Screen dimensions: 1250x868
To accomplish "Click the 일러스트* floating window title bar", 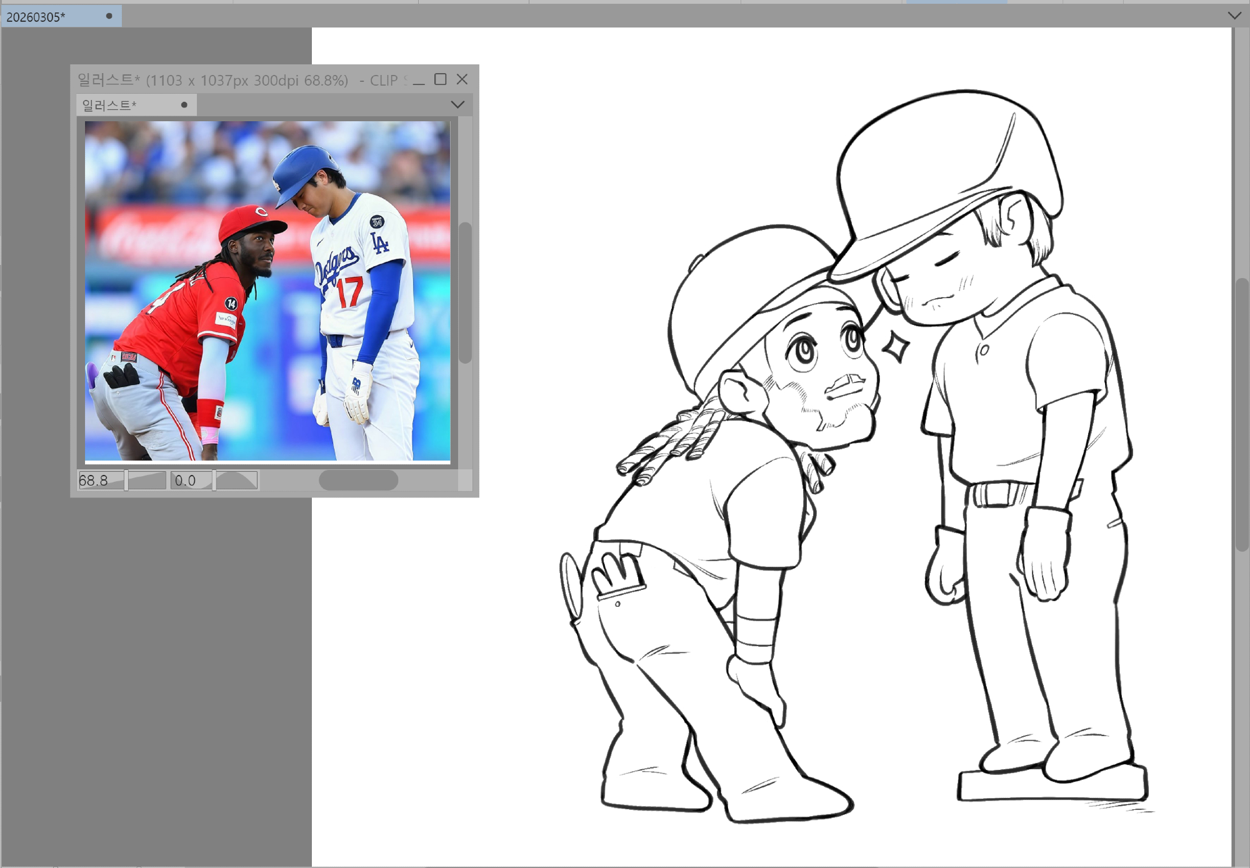I will tap(237, 80).
